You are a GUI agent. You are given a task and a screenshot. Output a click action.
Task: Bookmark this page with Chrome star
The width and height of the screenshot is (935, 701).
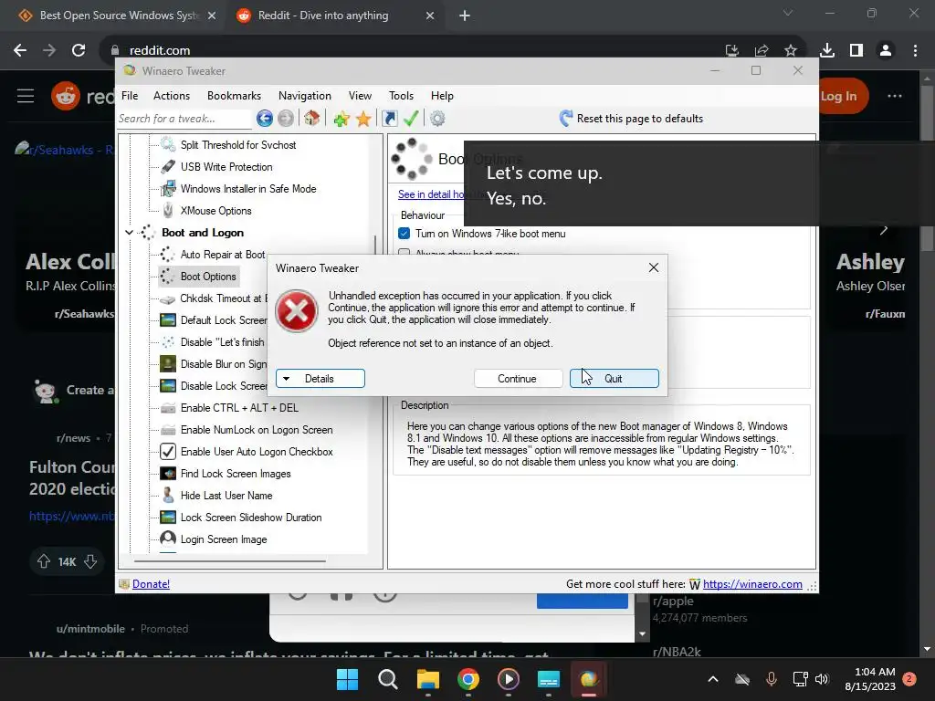[791, 51]
